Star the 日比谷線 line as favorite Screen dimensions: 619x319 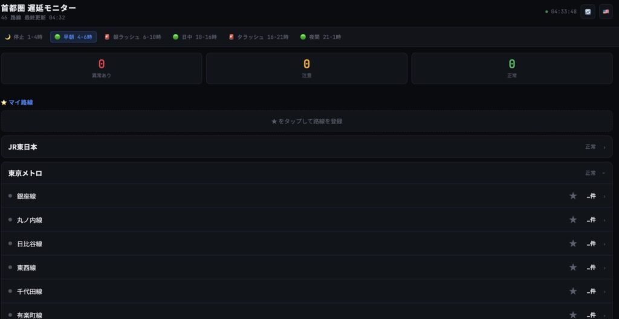point(573,243)
